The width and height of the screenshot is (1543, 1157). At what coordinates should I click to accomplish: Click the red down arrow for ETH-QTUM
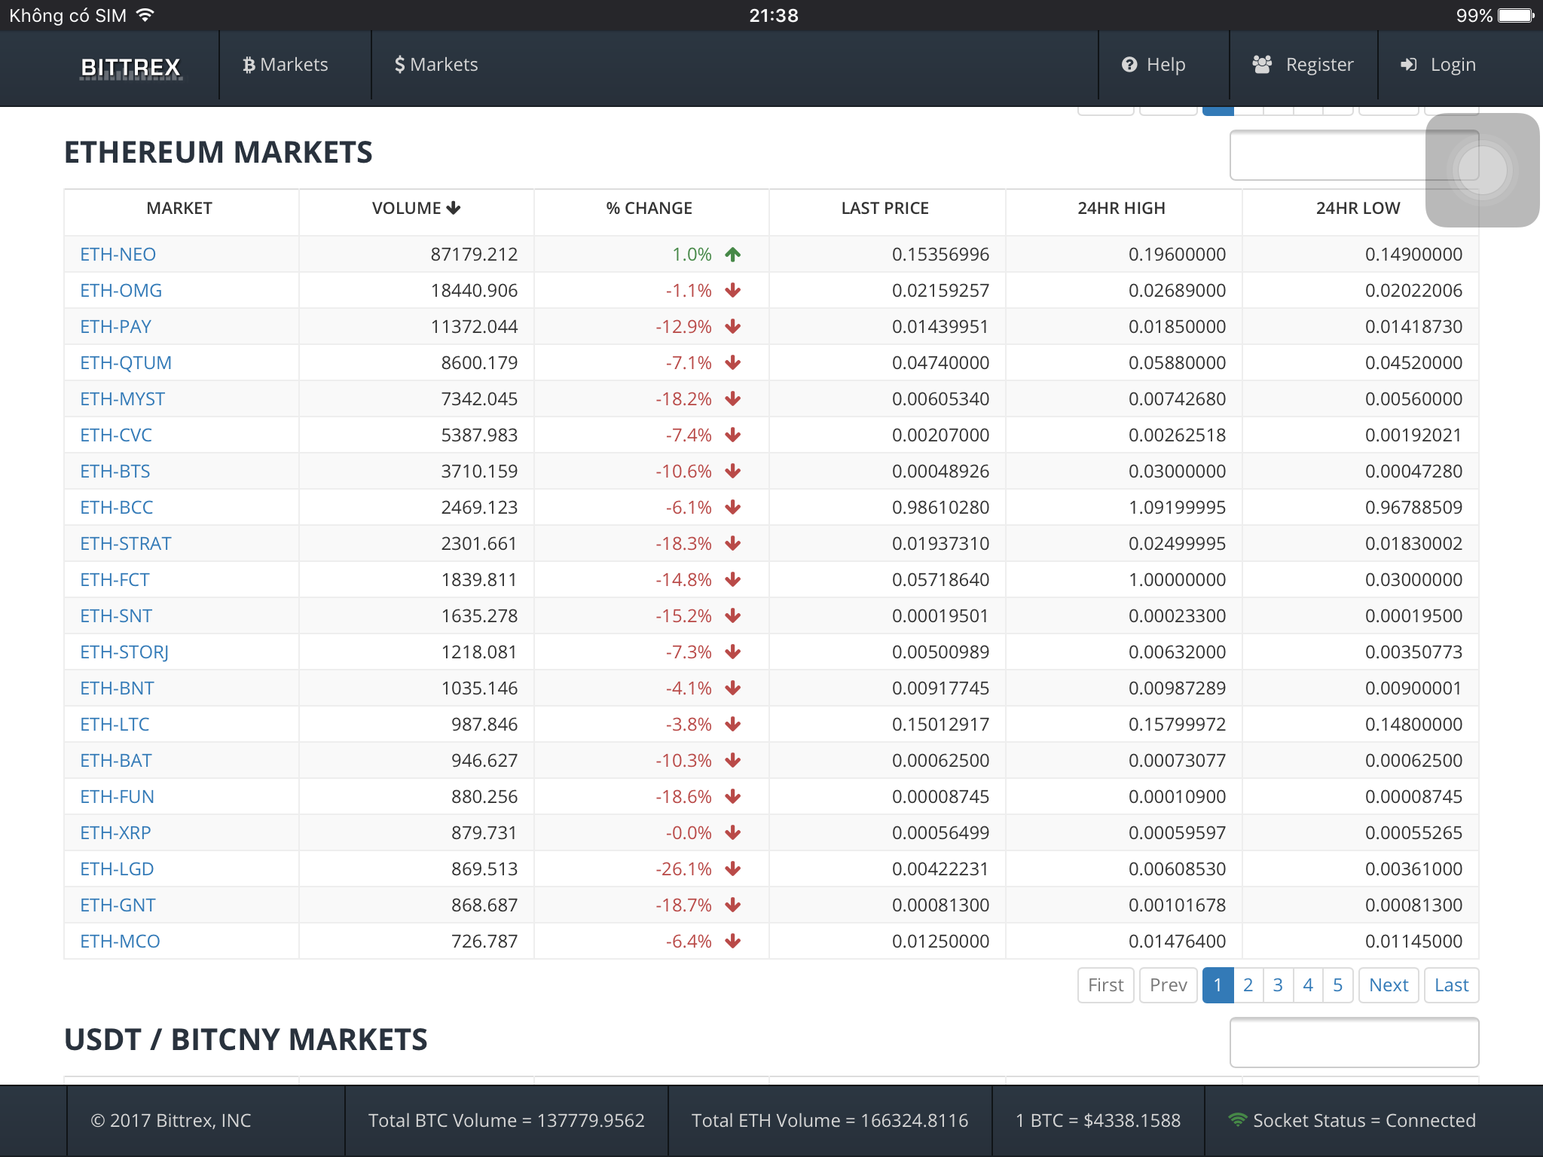(x=733, y=363)
